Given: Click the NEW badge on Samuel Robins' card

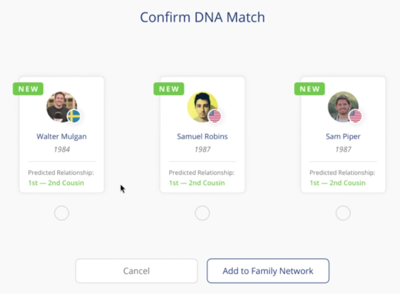Looking at the screenshot, I should click(168, 88).
